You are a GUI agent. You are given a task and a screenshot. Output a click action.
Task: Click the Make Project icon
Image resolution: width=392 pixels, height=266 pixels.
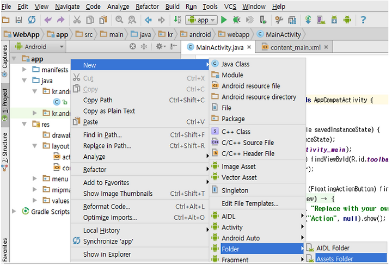(177, 20)
